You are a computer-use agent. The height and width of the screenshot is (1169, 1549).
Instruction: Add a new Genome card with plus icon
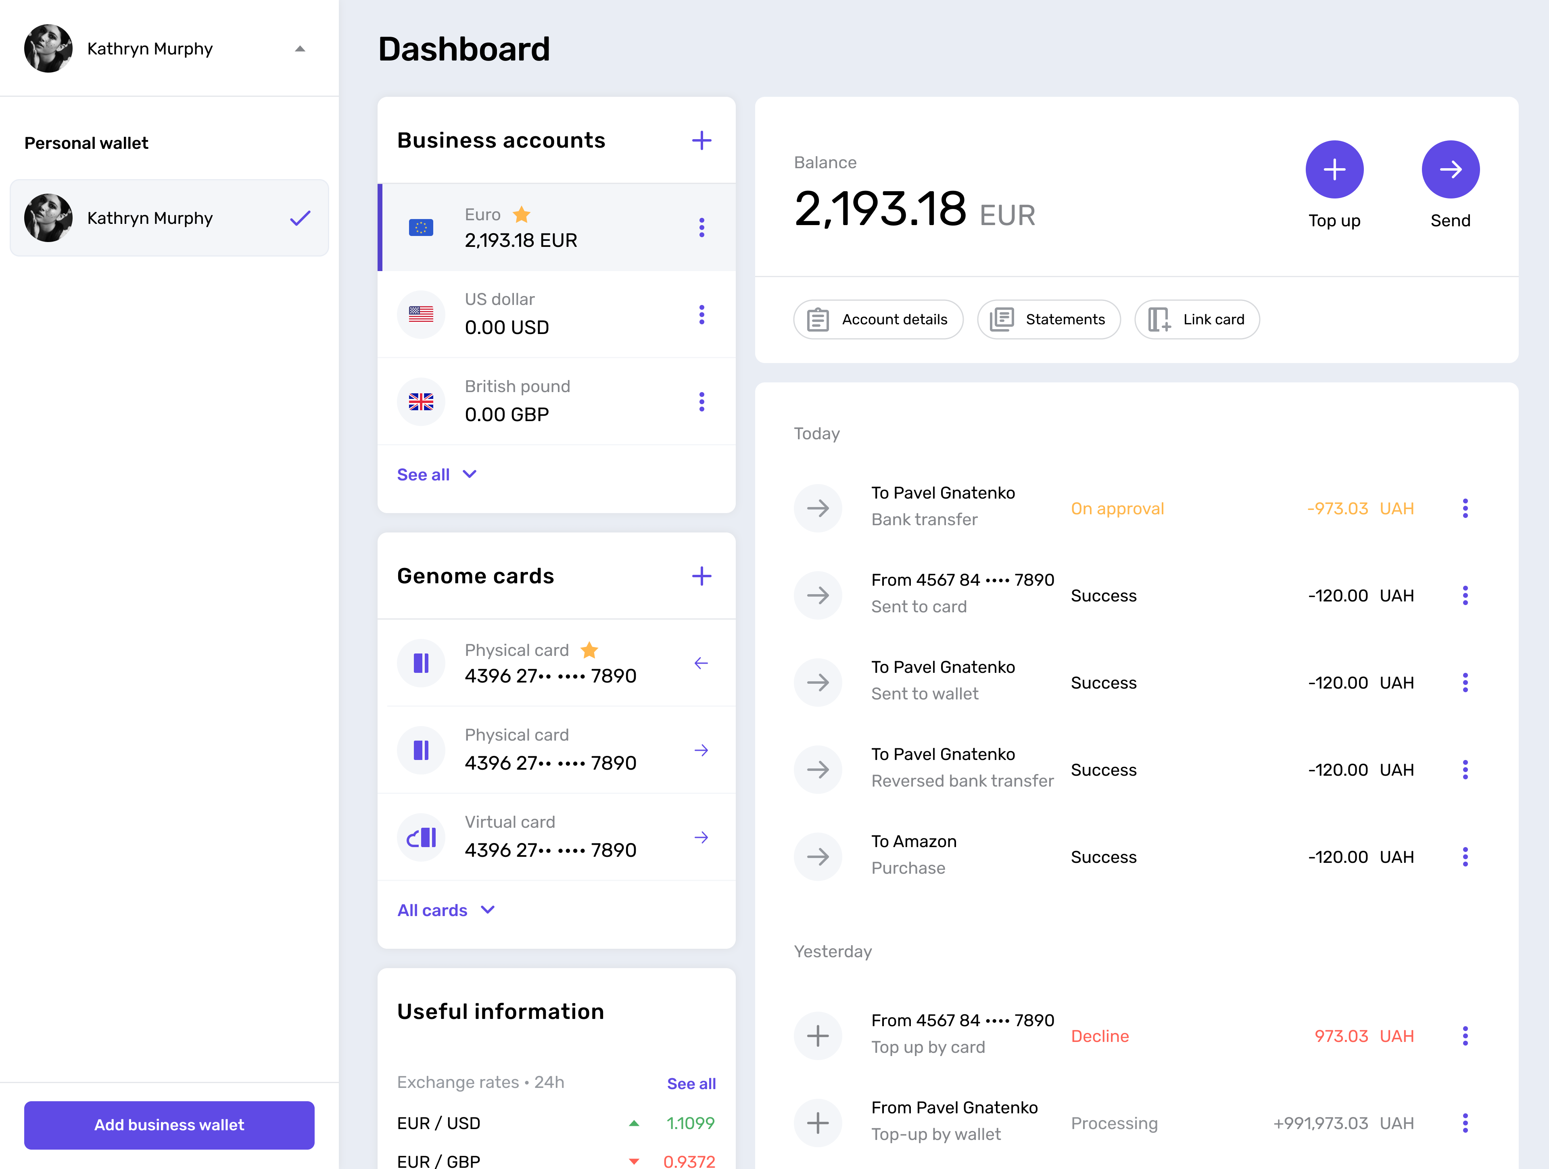click(701, 576)
